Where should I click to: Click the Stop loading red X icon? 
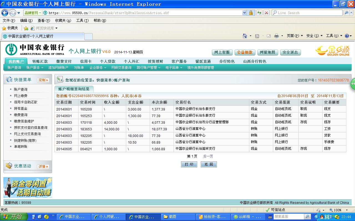coord(267,13)
